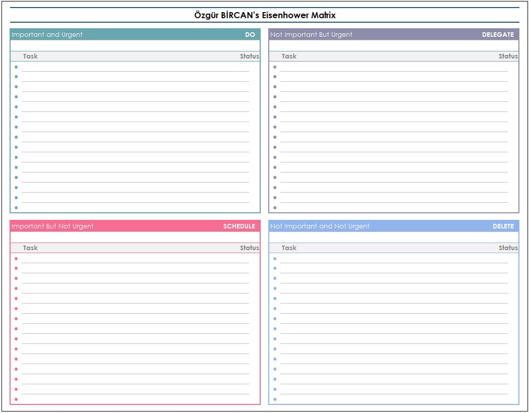Click the Status column header in the DELEGATE quadrant
Screen dimensions: 529x413
click(x=508, y=56)
